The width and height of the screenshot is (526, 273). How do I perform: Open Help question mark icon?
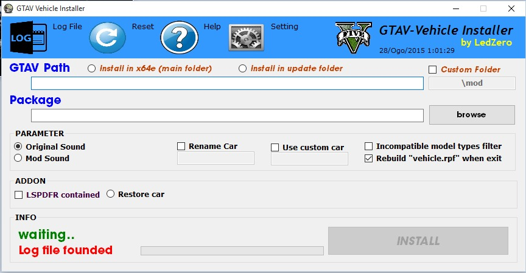[x=179, y=38]
